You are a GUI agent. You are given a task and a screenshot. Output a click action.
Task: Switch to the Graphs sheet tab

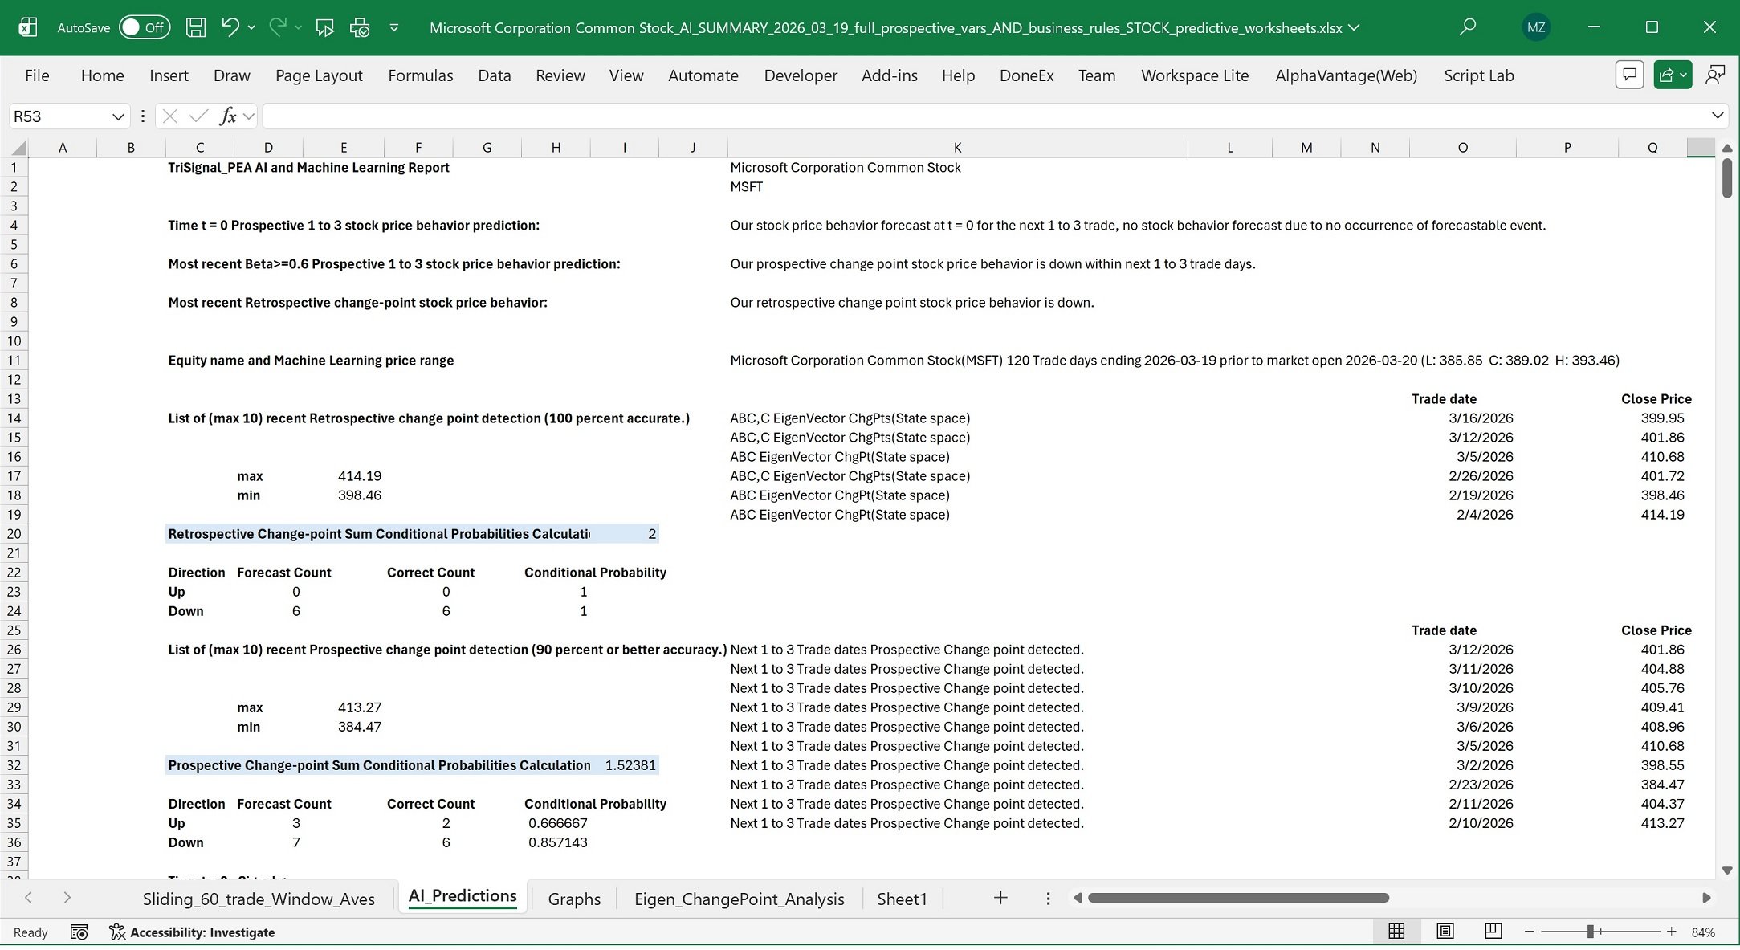click(574, 899)
